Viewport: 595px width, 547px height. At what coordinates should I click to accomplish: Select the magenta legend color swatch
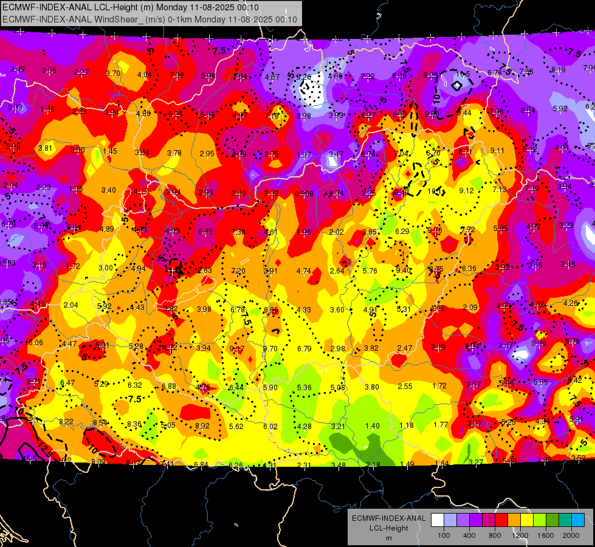489,520
